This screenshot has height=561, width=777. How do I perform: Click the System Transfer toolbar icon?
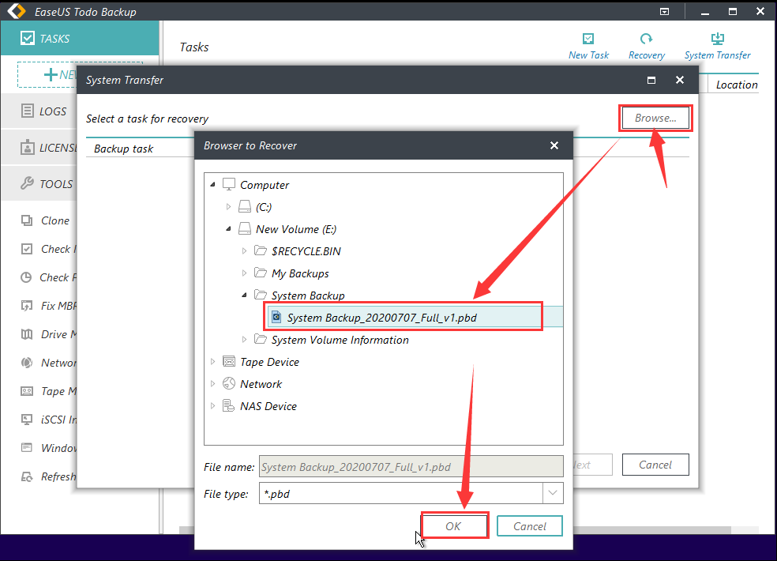(717, 39)
